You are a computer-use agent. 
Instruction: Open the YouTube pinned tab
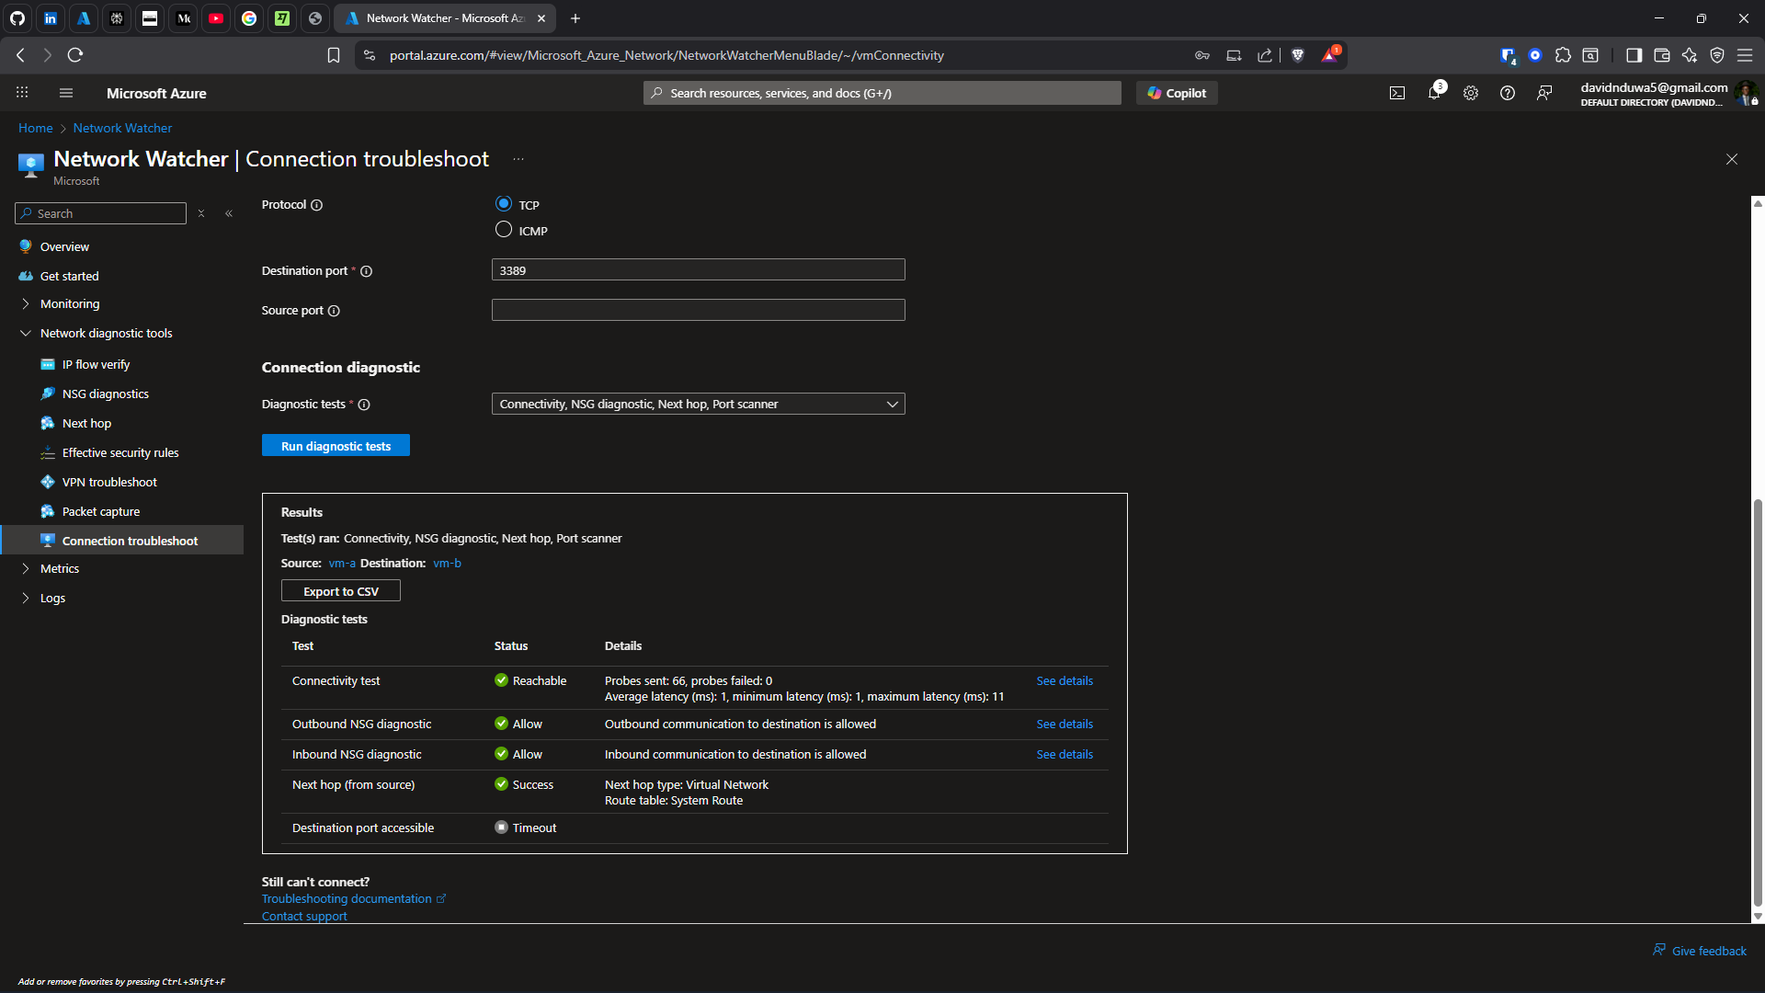216,18
